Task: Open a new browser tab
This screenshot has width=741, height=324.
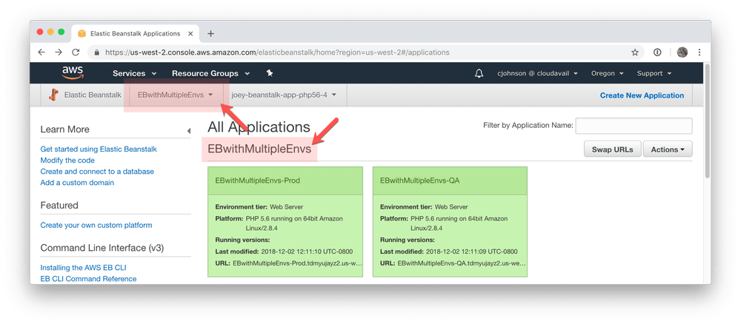Action: pyautogui.click(x=210, y=33)
